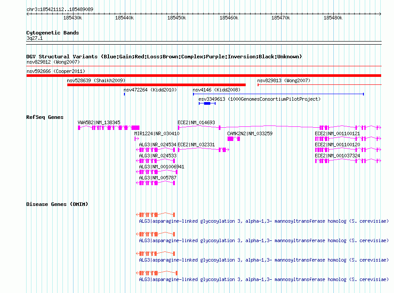Click the 185480k ruler tick label
This screenshot has height=293, width=394.
click(333, 18)
